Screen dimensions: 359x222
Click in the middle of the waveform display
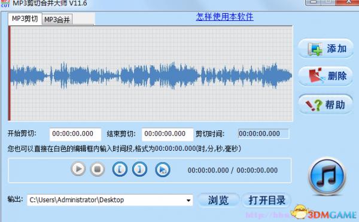(x=151, y=74)
